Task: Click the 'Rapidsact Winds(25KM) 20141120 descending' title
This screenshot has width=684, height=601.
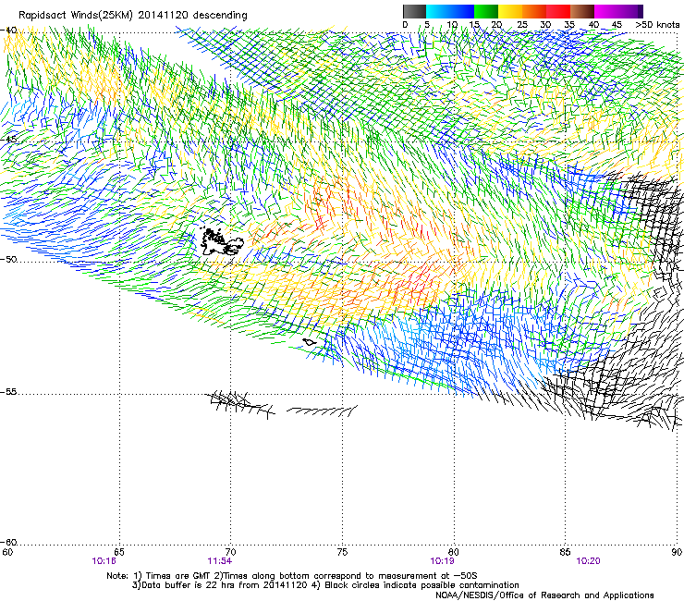Action: click(x=133, y=16)
